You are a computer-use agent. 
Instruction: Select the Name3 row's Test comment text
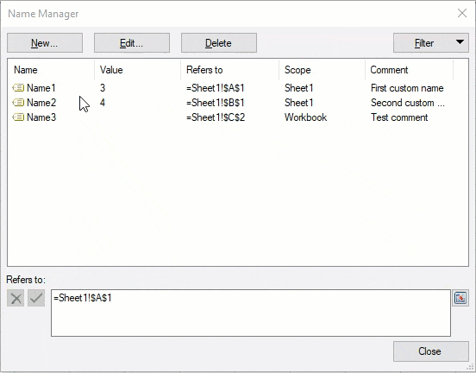click(x=399, y=117)
